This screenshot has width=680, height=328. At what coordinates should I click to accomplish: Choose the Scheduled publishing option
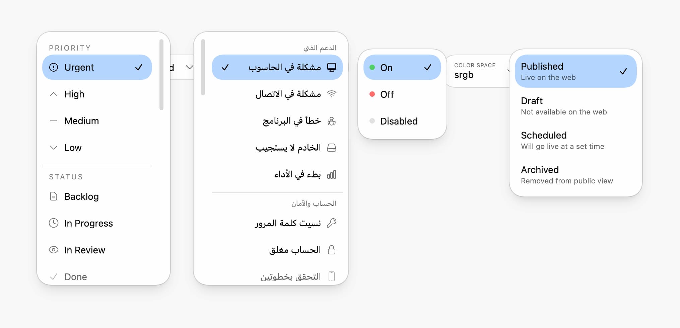tap(575, 140)
